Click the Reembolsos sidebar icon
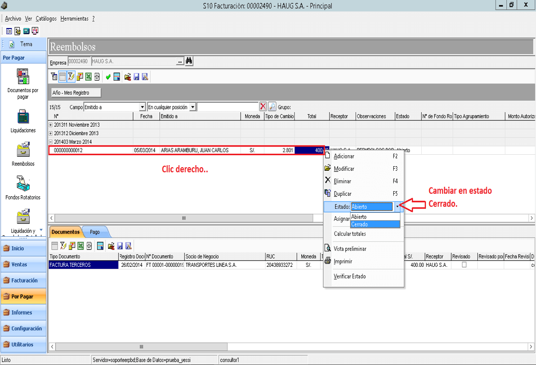This screenshot has height=365, width=536. (23, 150)
